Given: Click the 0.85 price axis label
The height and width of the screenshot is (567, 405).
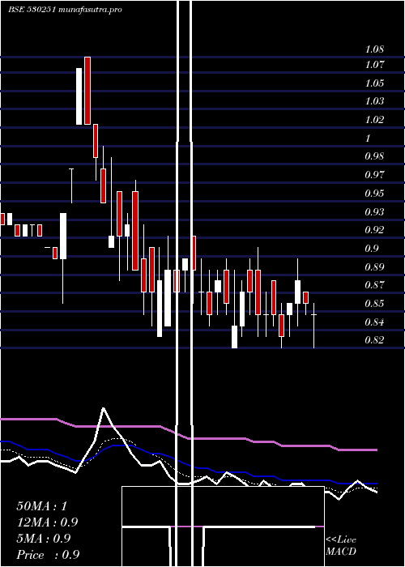Looking at the screenshot, I should pyautogui.click(x=374, y=303).
